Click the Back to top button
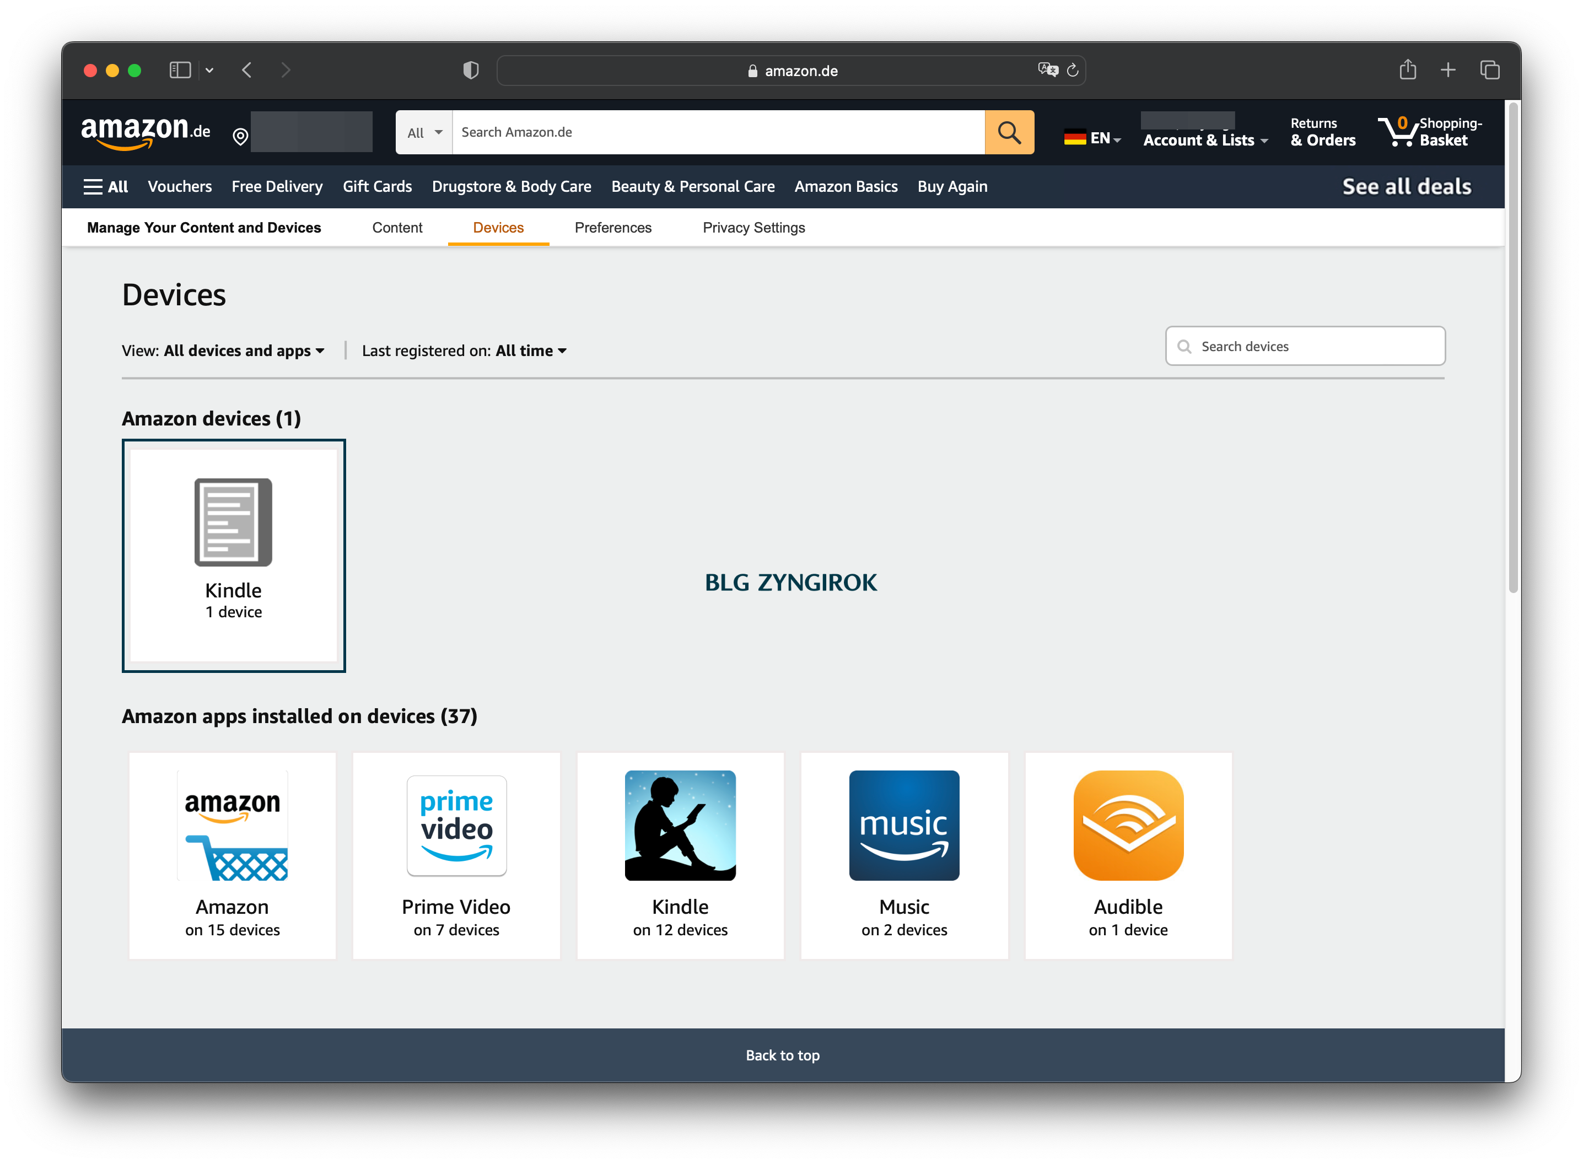The width and height of the screenshot is (1583, 1164). pyautogui.click(x=782, y=1055)
